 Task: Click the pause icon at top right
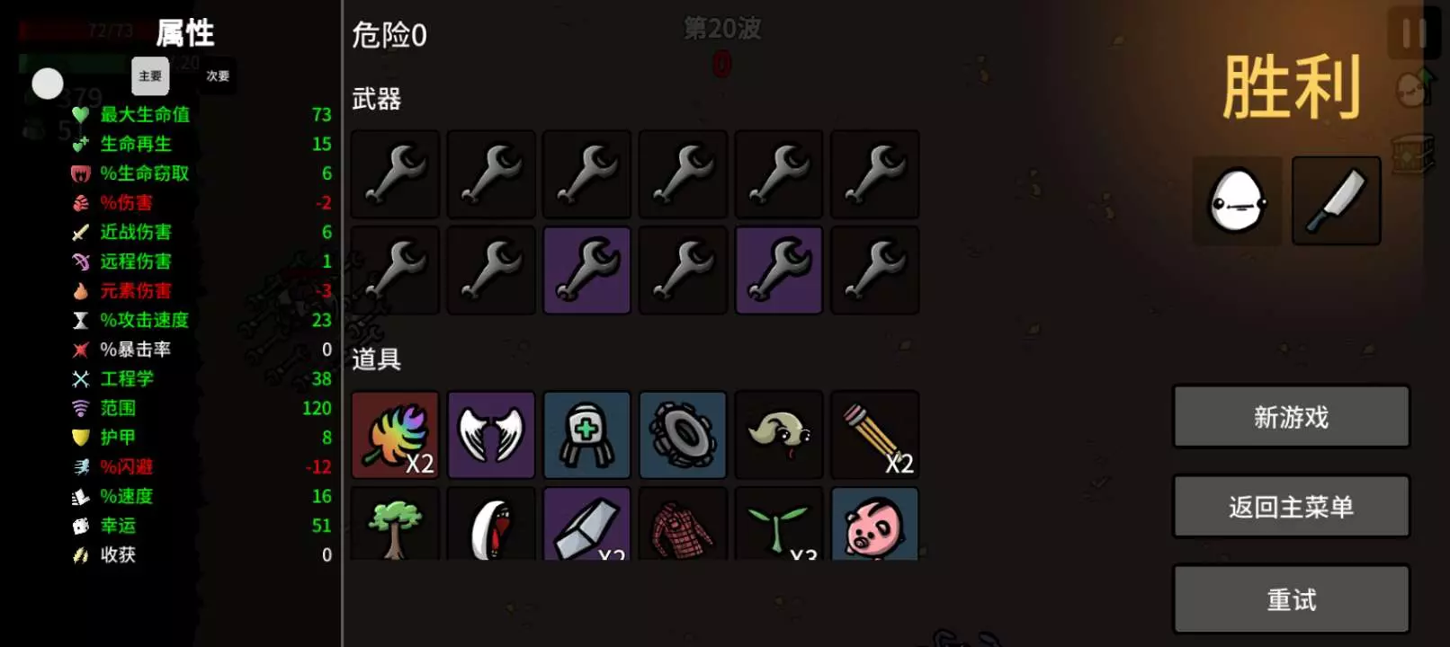[x=1414, y=33]
